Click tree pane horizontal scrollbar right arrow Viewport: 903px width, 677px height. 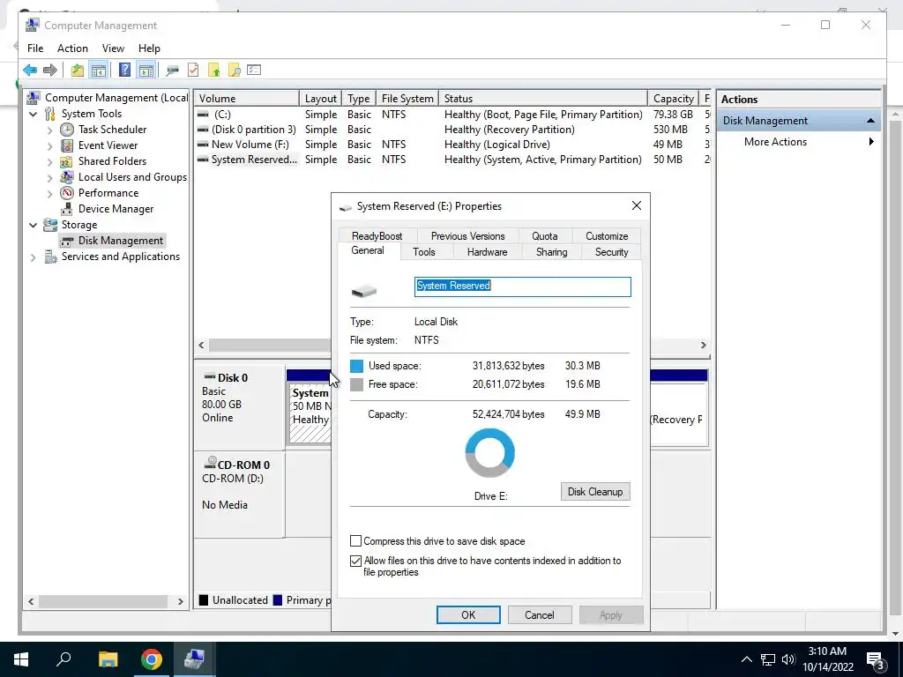(x=180, y=601)
